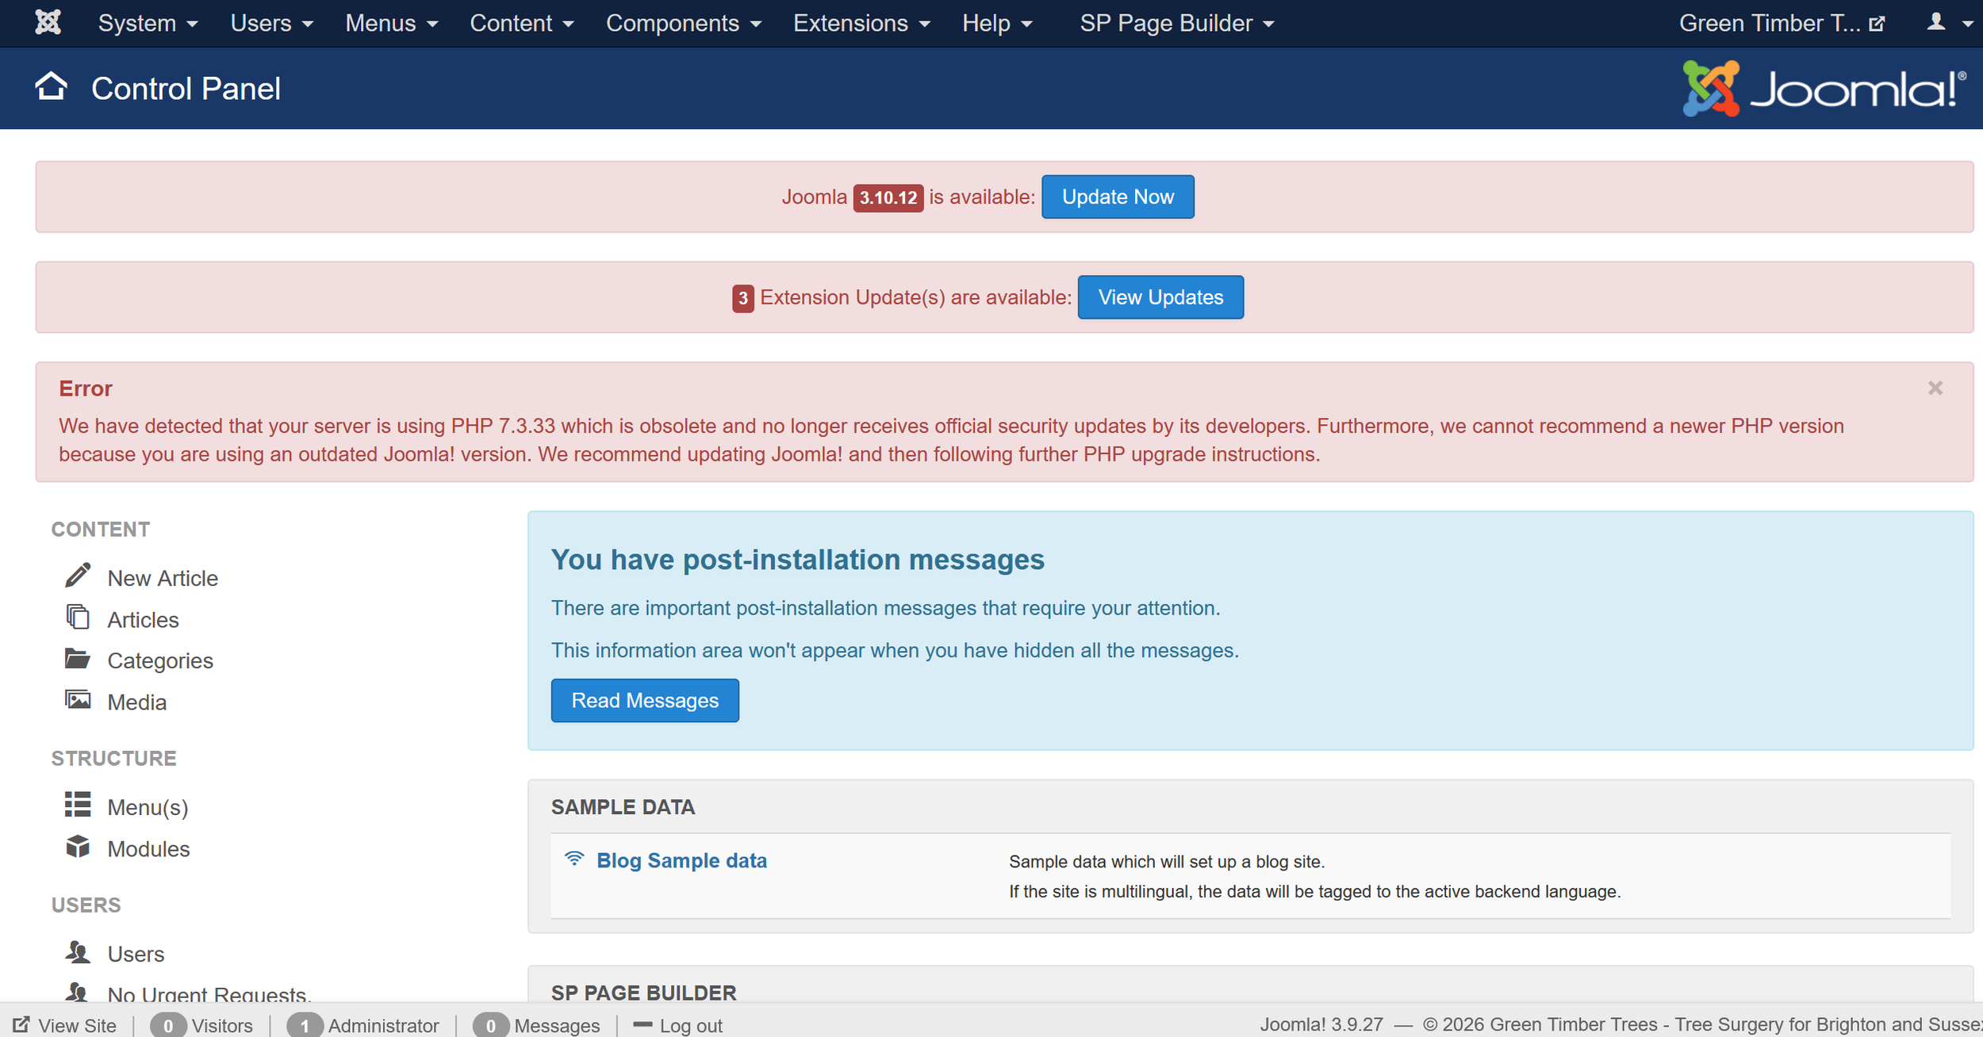Click the View Updates button

pyautogui.click(x=1160, y=297)
